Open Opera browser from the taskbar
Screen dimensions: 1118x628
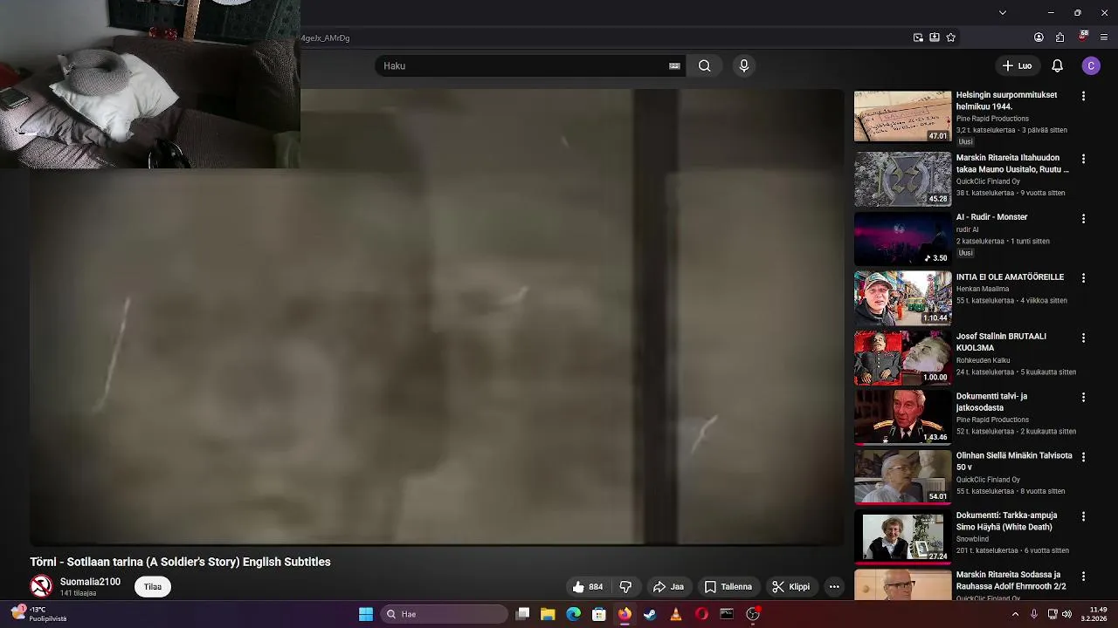point(701,614)
